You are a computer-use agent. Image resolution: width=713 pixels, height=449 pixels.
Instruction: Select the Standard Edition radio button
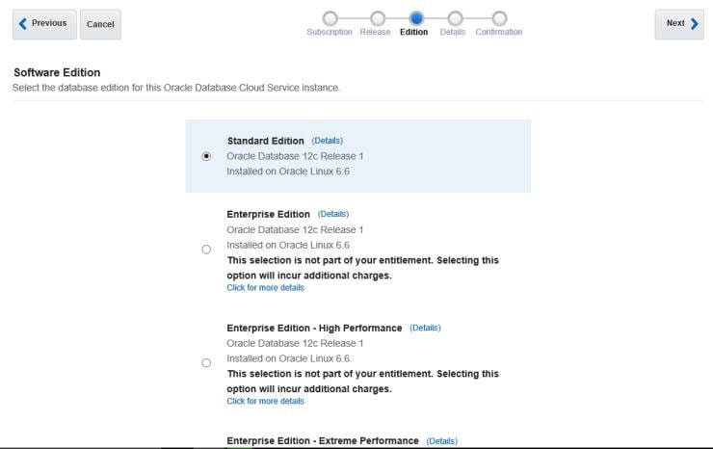[206, 157]
